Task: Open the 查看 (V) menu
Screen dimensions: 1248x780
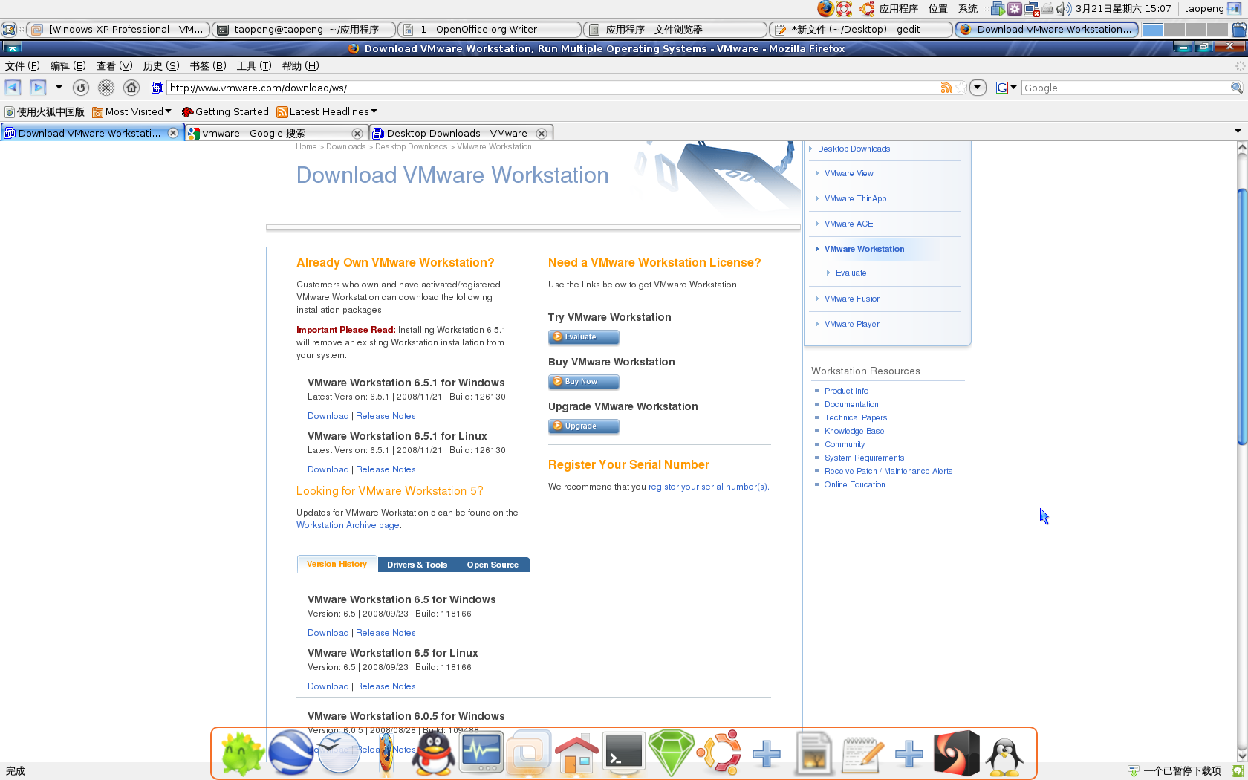Action: coord(114,66)
